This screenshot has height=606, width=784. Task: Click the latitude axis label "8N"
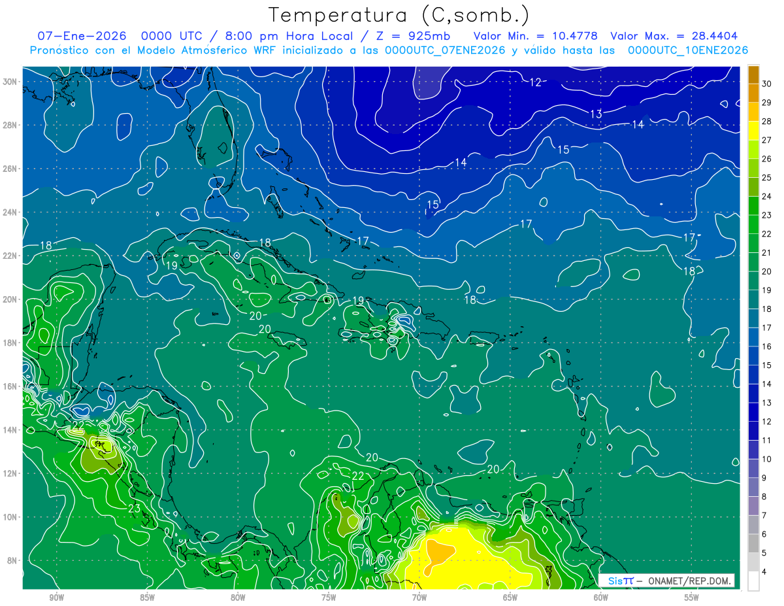tap(12, 560)
